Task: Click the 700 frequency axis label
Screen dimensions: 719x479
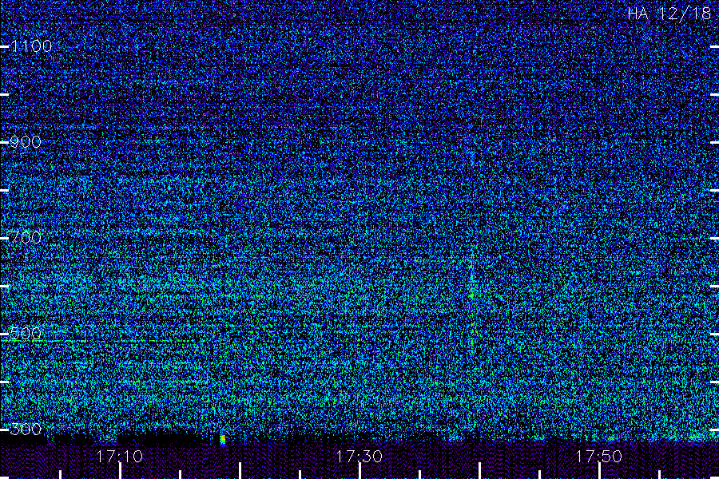Action: (x=26, y=237)
